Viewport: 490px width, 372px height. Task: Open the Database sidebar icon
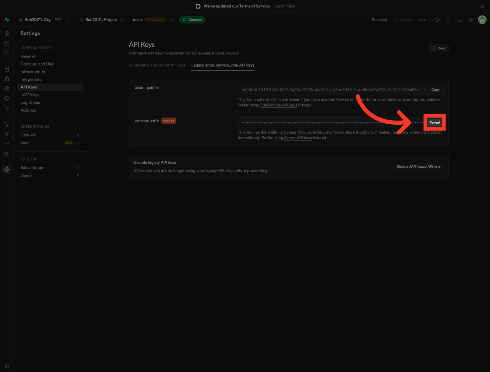(7, 69)
